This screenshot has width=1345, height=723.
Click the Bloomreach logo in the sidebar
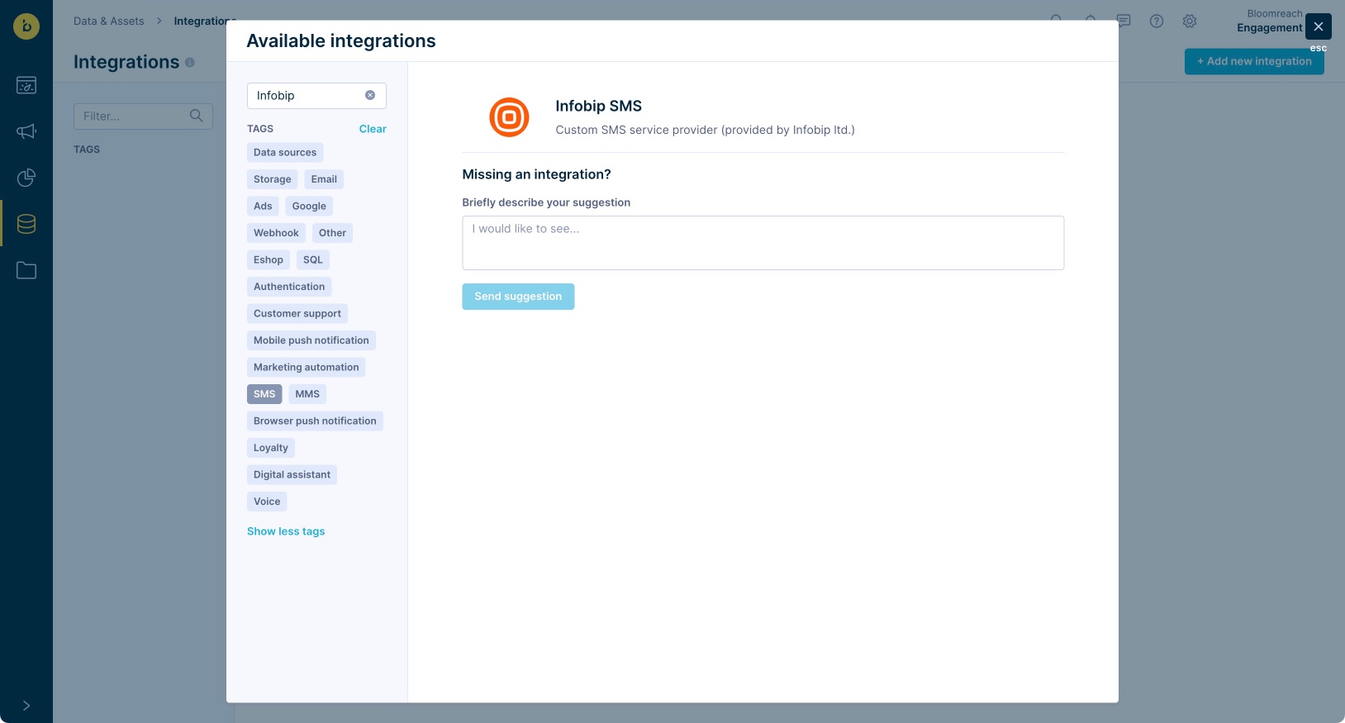point(26,26)
